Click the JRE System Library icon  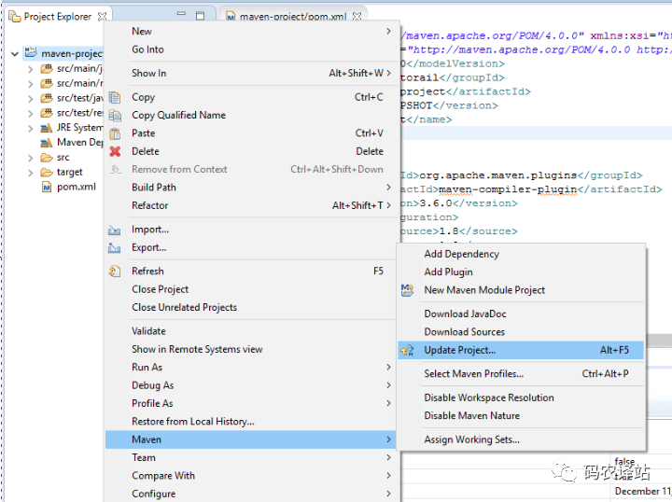click(47, 128)
